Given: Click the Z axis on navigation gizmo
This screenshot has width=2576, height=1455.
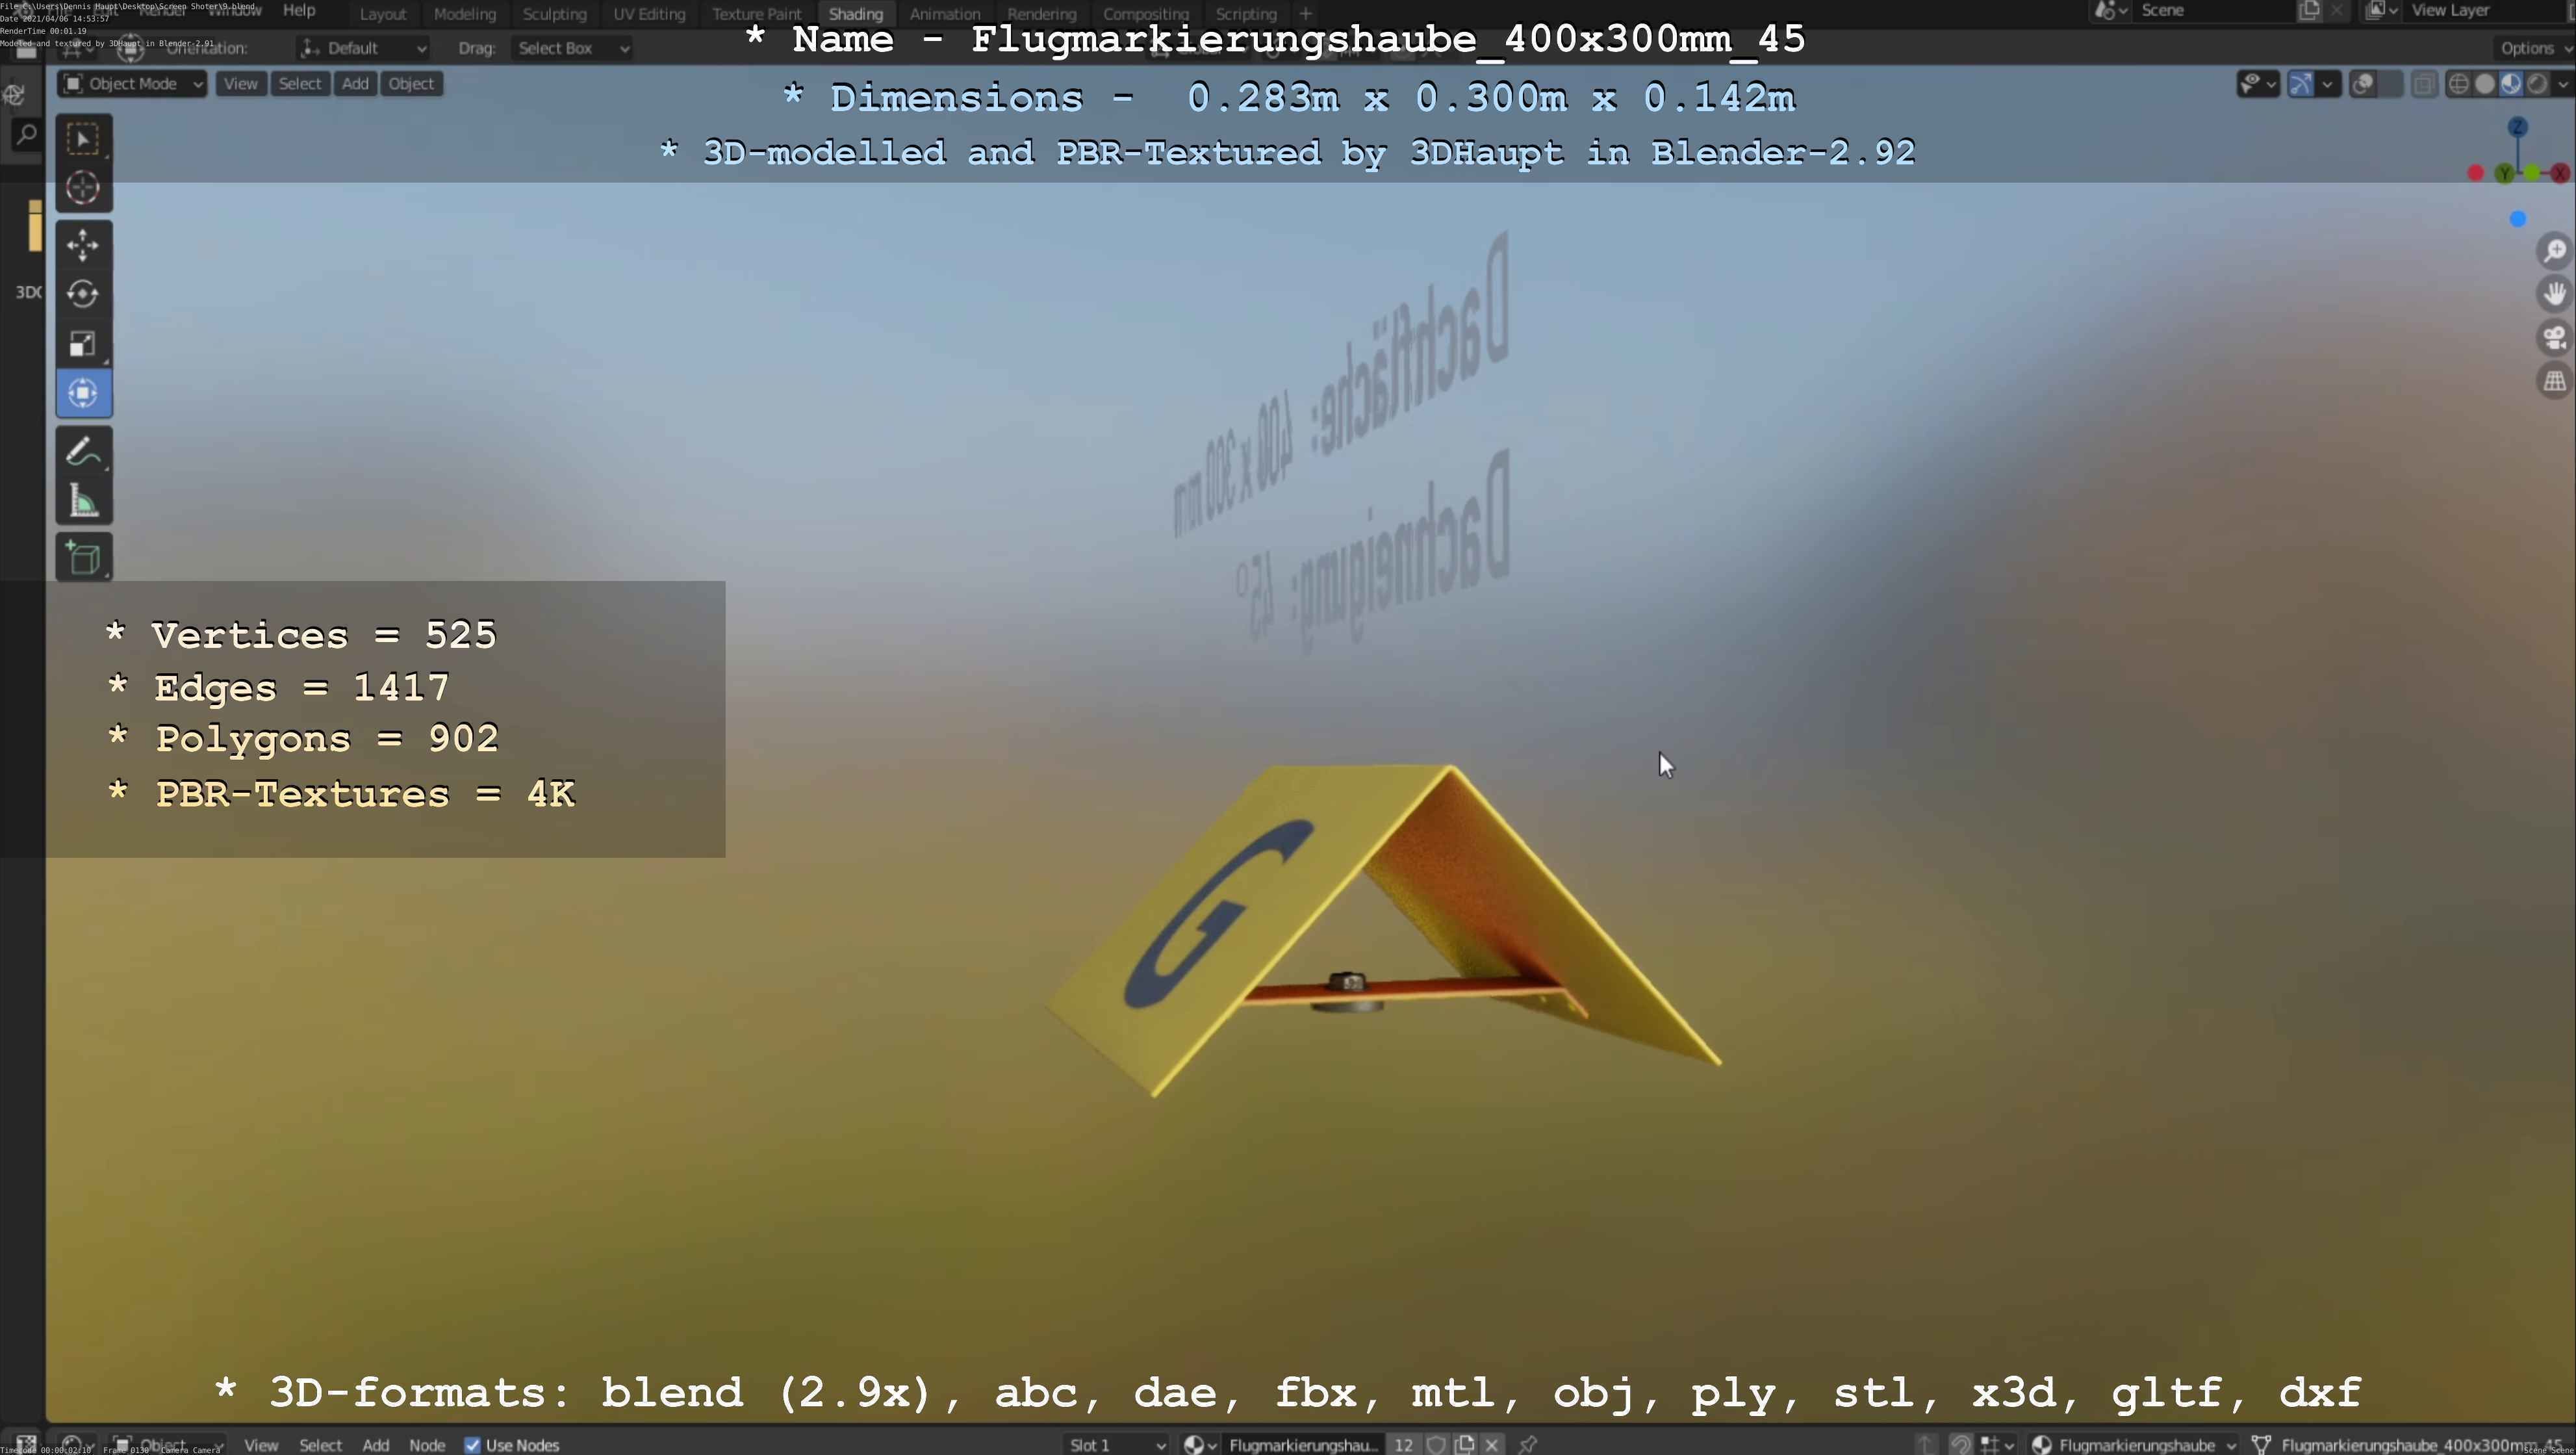Looking at the screenshot, I should click(x=2518, y=127).
